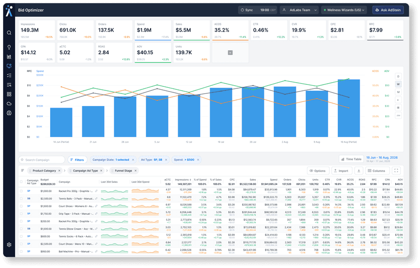Open the globe icon in sidebar
This screenshot has height=268, width=420.
click(9, 113)
